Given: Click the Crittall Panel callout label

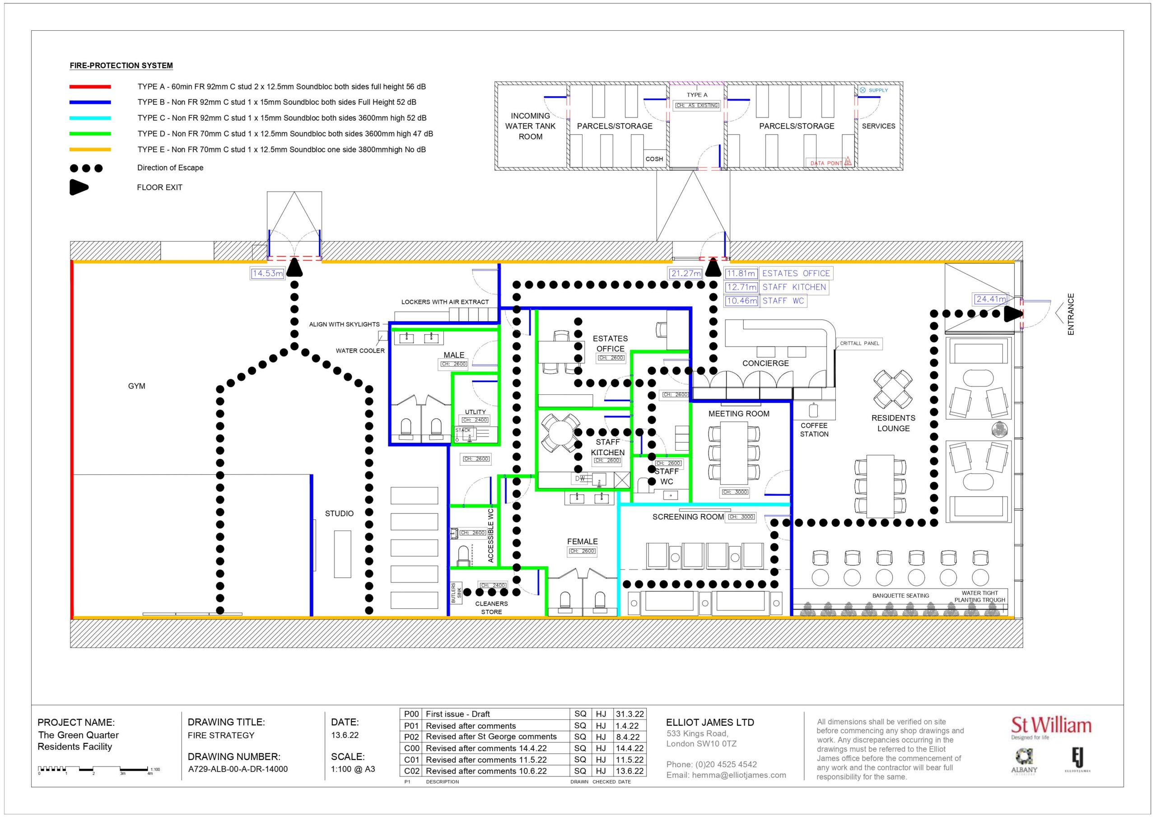Looking at the screenshot, I should [x=859, y=344].
